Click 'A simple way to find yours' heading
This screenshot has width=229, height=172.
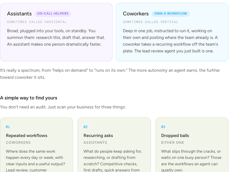click(x=28, y=98)
